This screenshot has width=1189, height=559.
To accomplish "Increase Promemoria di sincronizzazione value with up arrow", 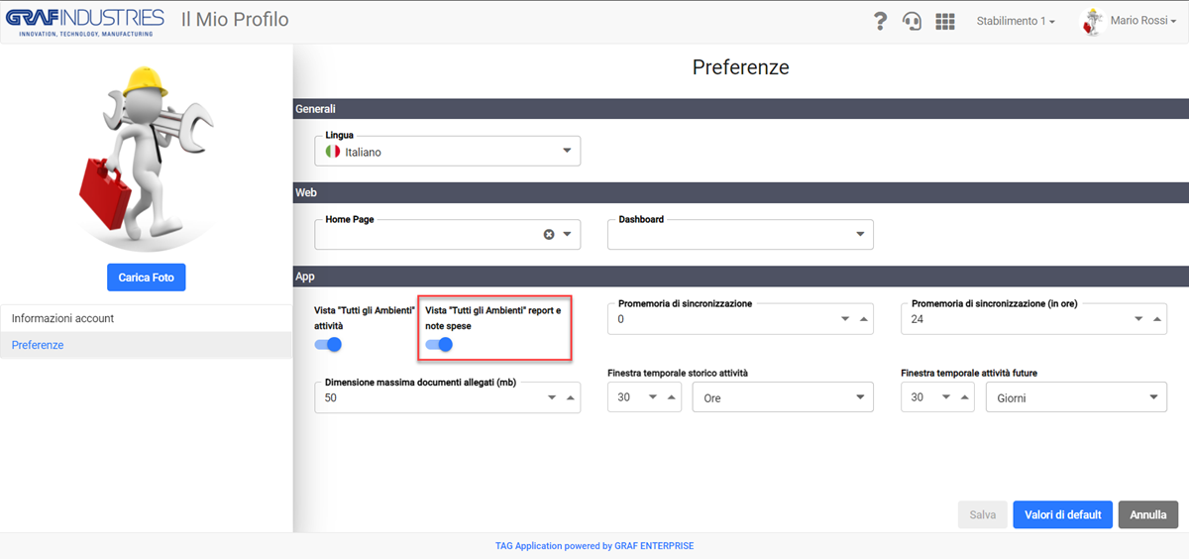I will 864,319.
